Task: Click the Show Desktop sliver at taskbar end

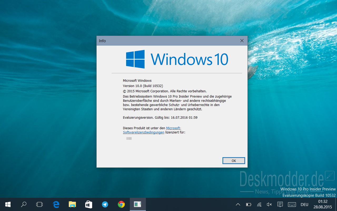Action: click(x=336, y=204)
